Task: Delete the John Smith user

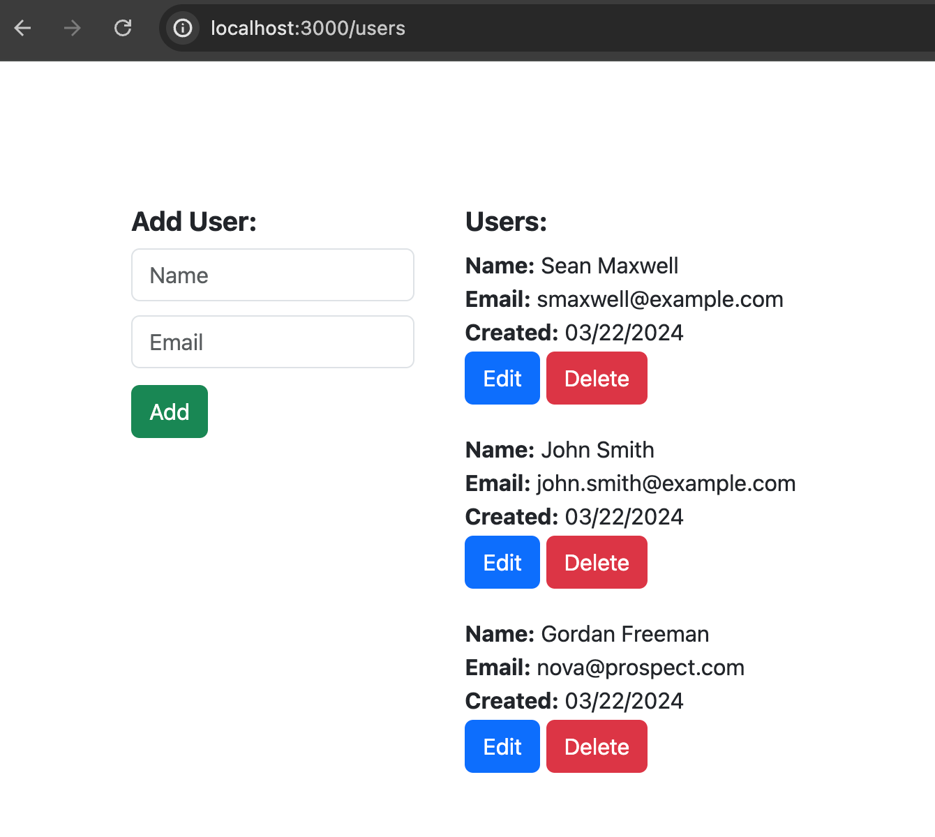Action: pos(597,562)
